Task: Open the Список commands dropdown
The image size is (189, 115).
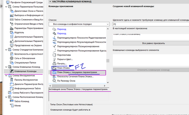Action: tap(79, 24)
